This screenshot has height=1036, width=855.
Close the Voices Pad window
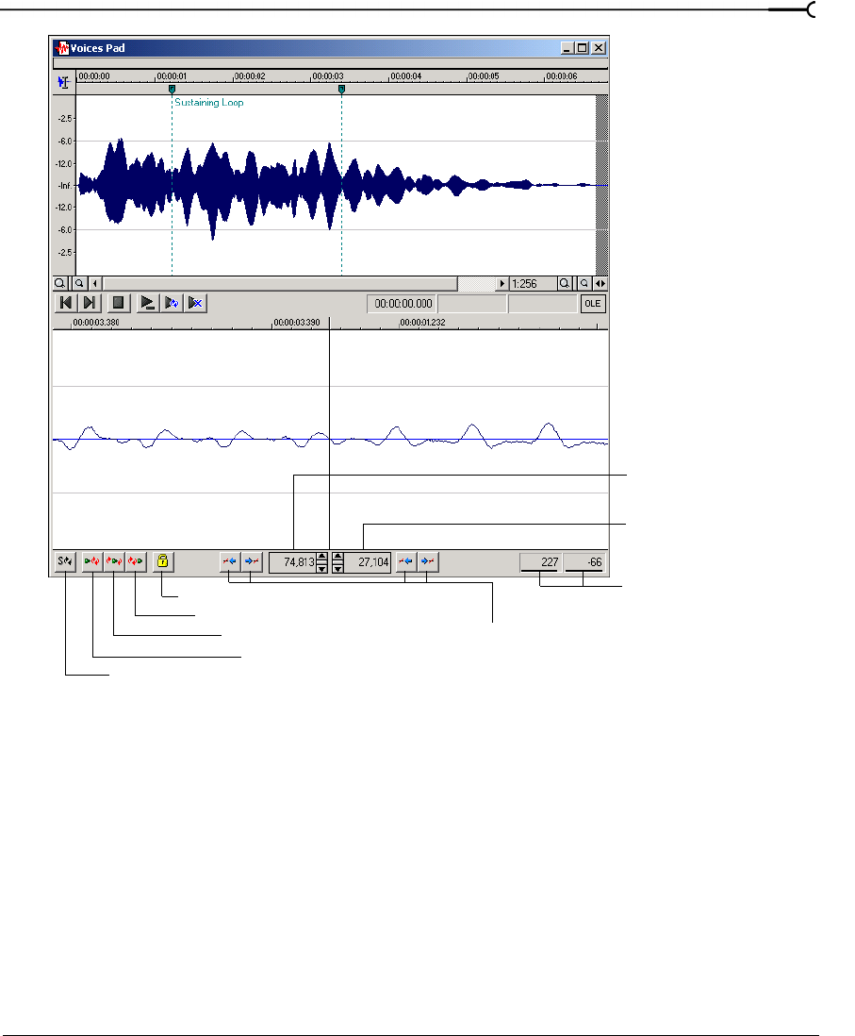point(599,47)
